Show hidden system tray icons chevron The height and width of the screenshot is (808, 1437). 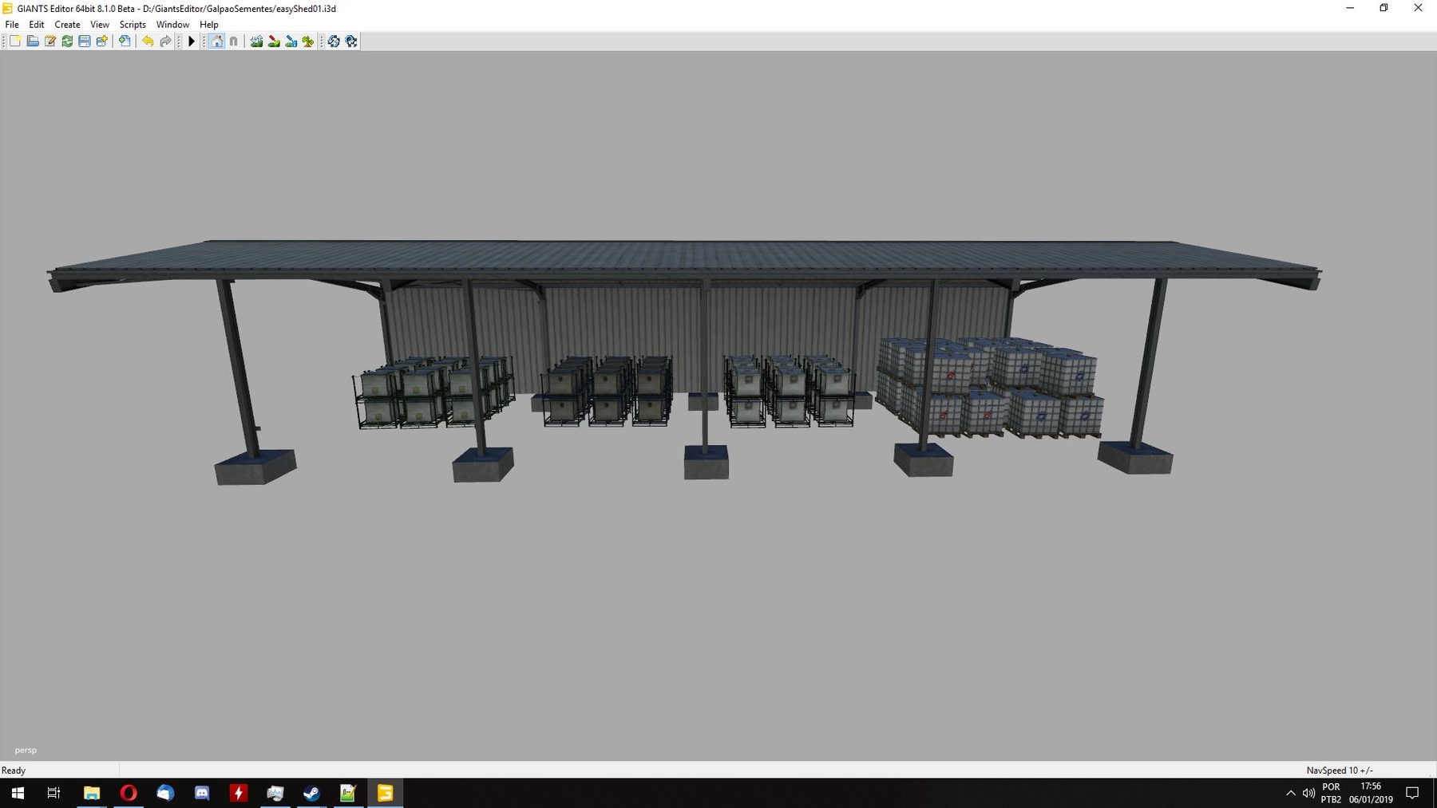(1290, 793)
